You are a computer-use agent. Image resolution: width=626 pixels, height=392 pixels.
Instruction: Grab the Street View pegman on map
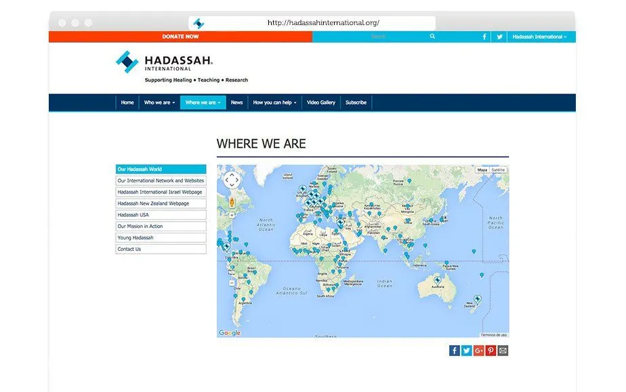[x=232, y=202]
